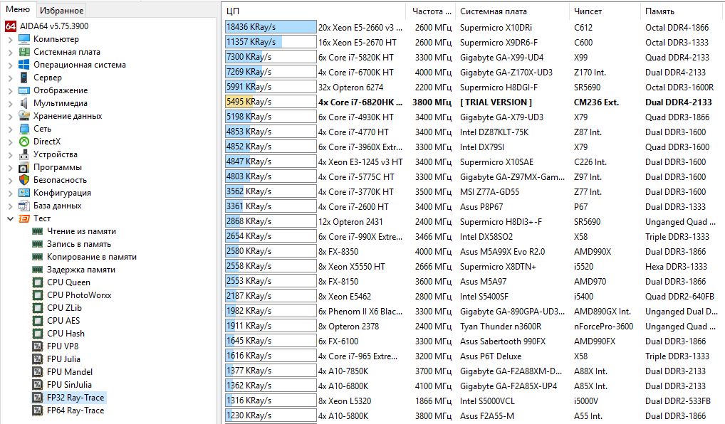Sort by the Системная плата column header
Viewport: 725px width, 424px height.
pos(512,11)
